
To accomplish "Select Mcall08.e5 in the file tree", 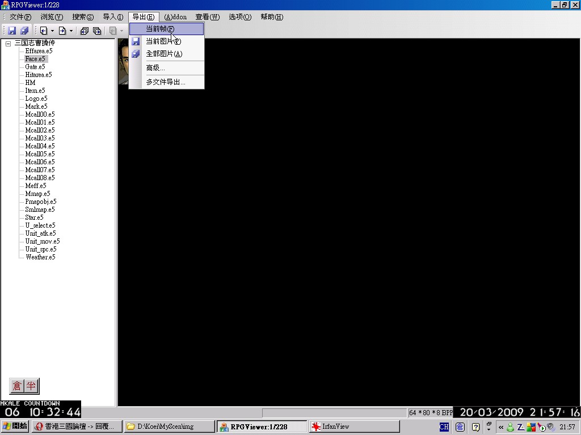I will tap(40, 178).
